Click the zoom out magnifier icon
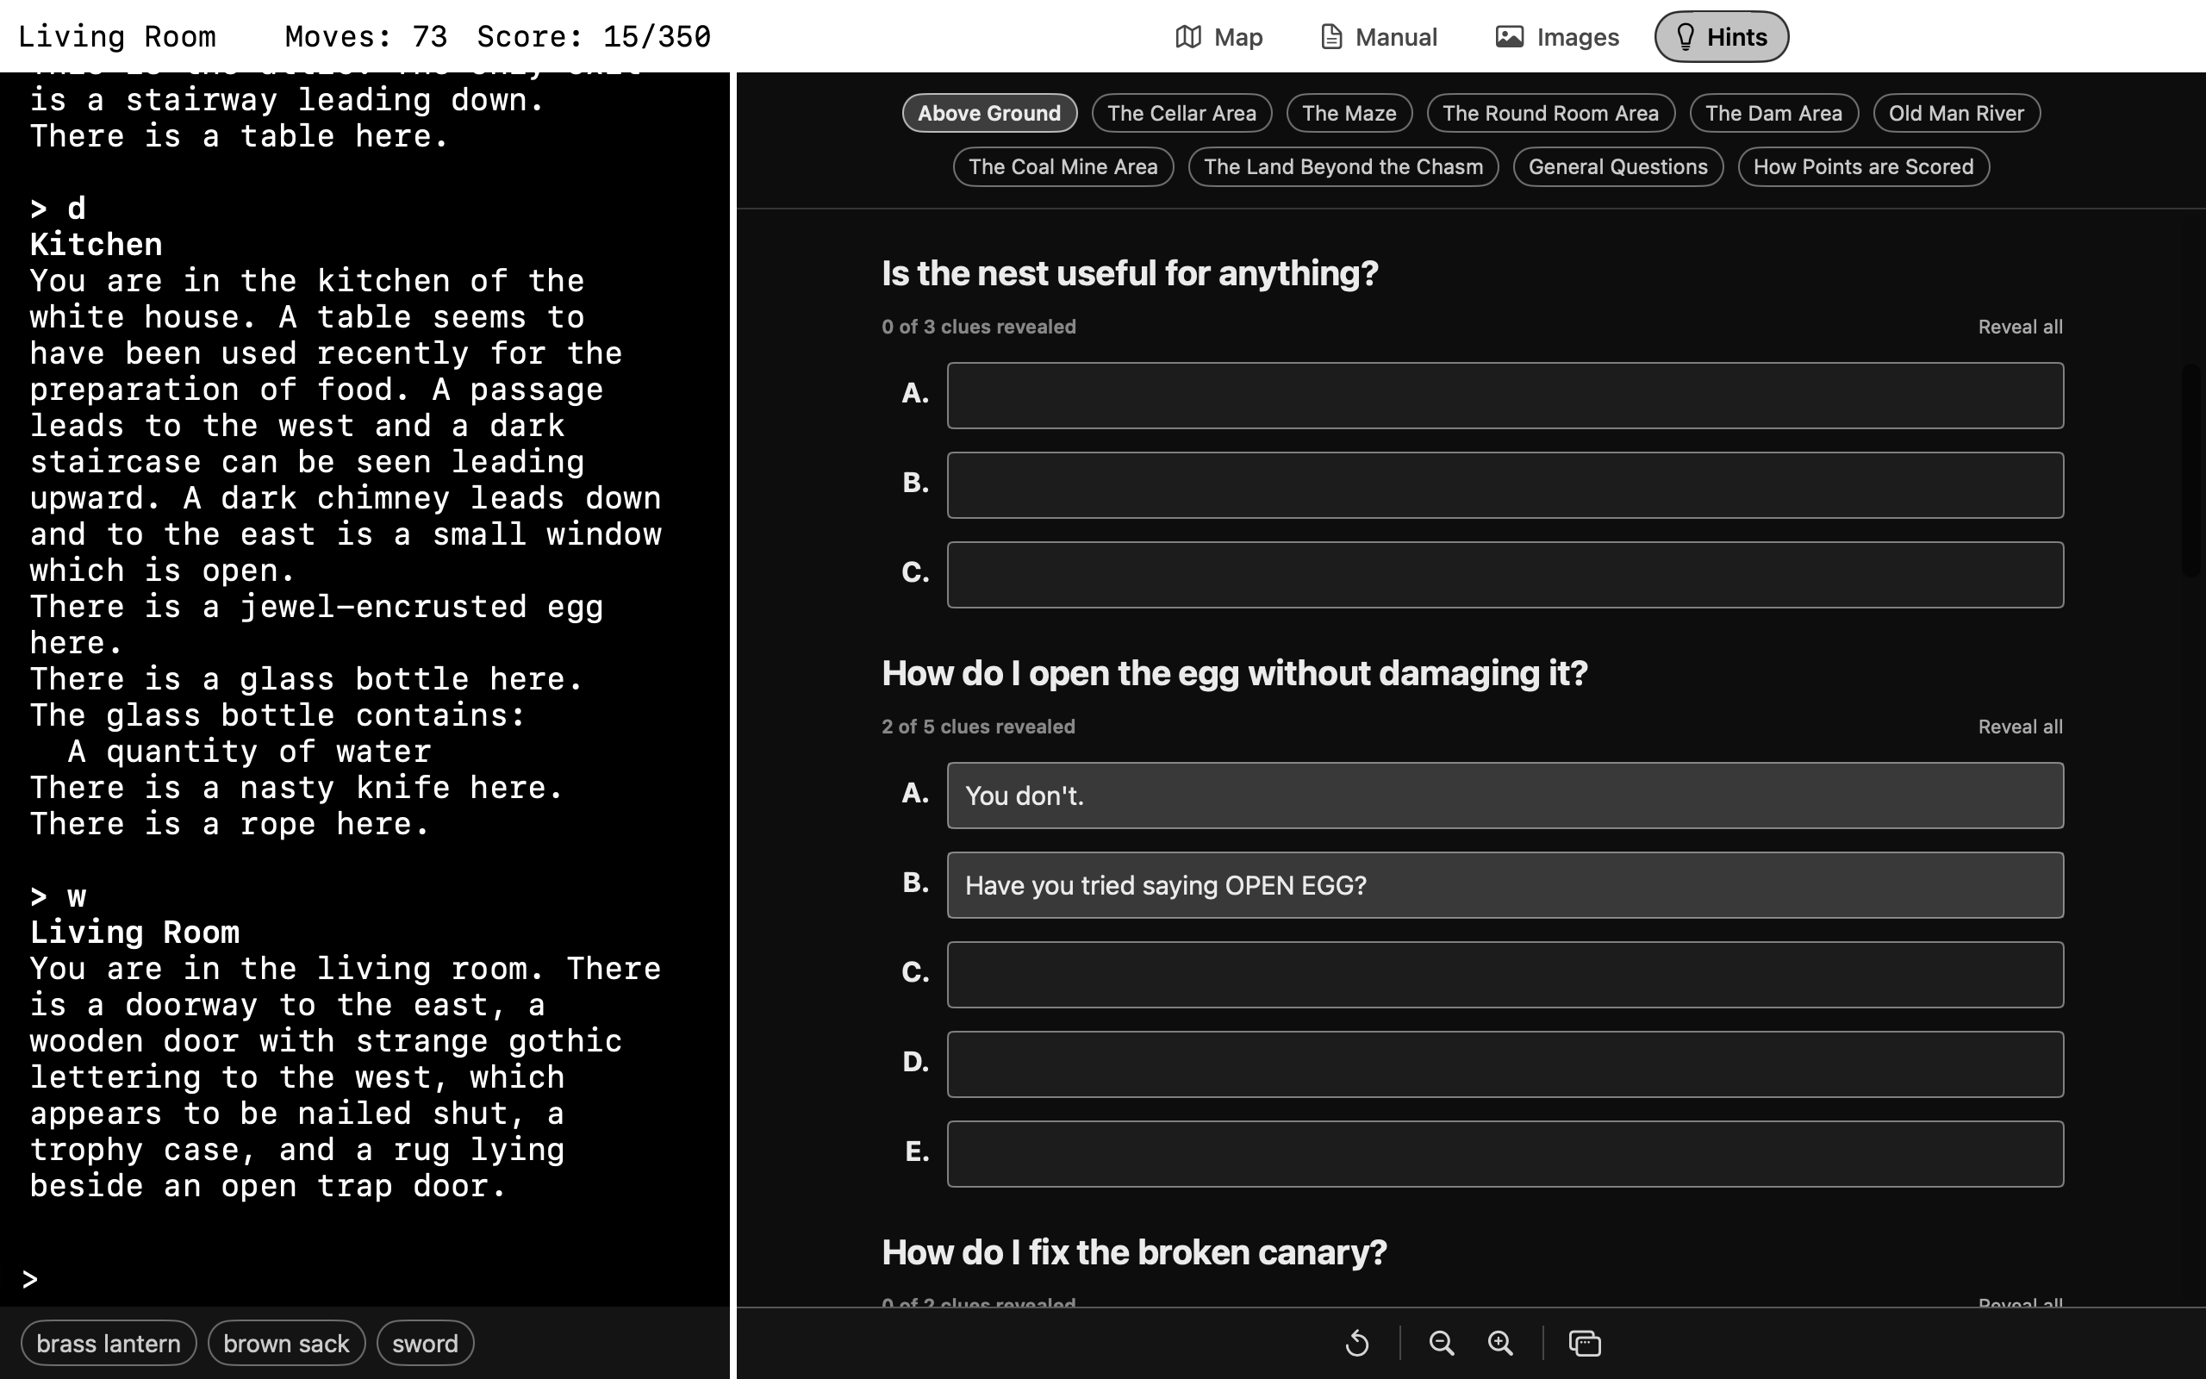This screenshot has height=1379, width=2206. pyautogui.click(x=1441, y=1344)
